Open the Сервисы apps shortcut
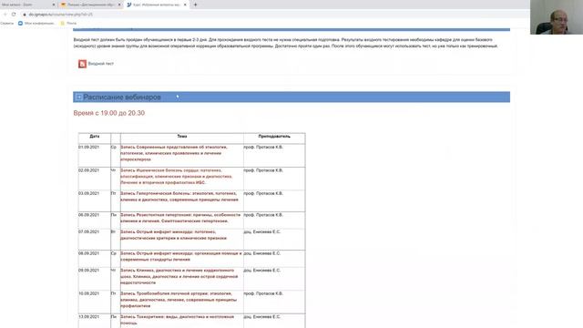583x328 pixels. coord(6,23)
